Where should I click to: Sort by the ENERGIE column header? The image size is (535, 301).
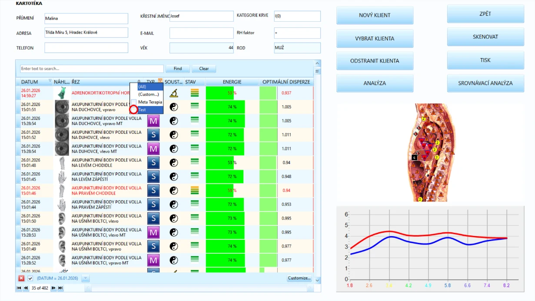pyautogui.click(x=232, y=82)
